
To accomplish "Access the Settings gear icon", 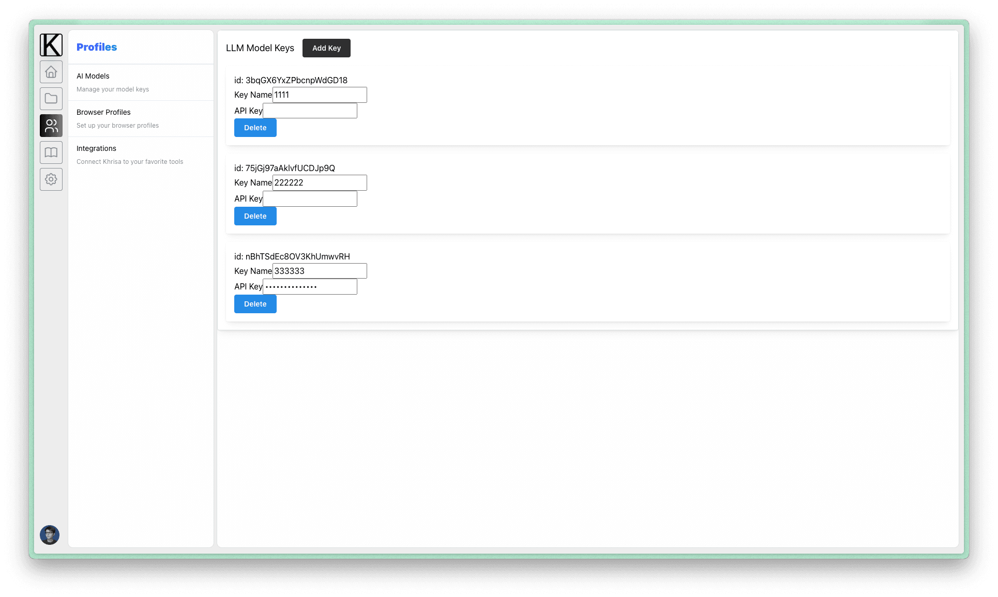I will coord(51,179).
